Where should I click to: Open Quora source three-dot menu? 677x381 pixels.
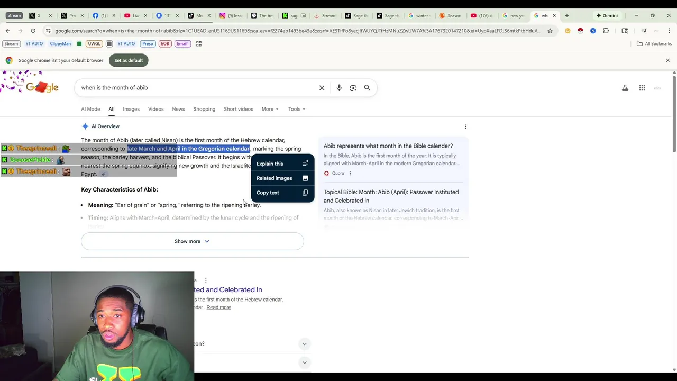pos(350,173)
